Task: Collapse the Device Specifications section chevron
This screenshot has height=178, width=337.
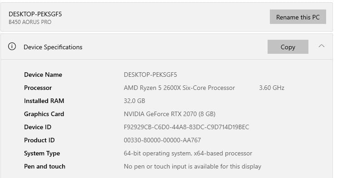Action: [321, 46]
